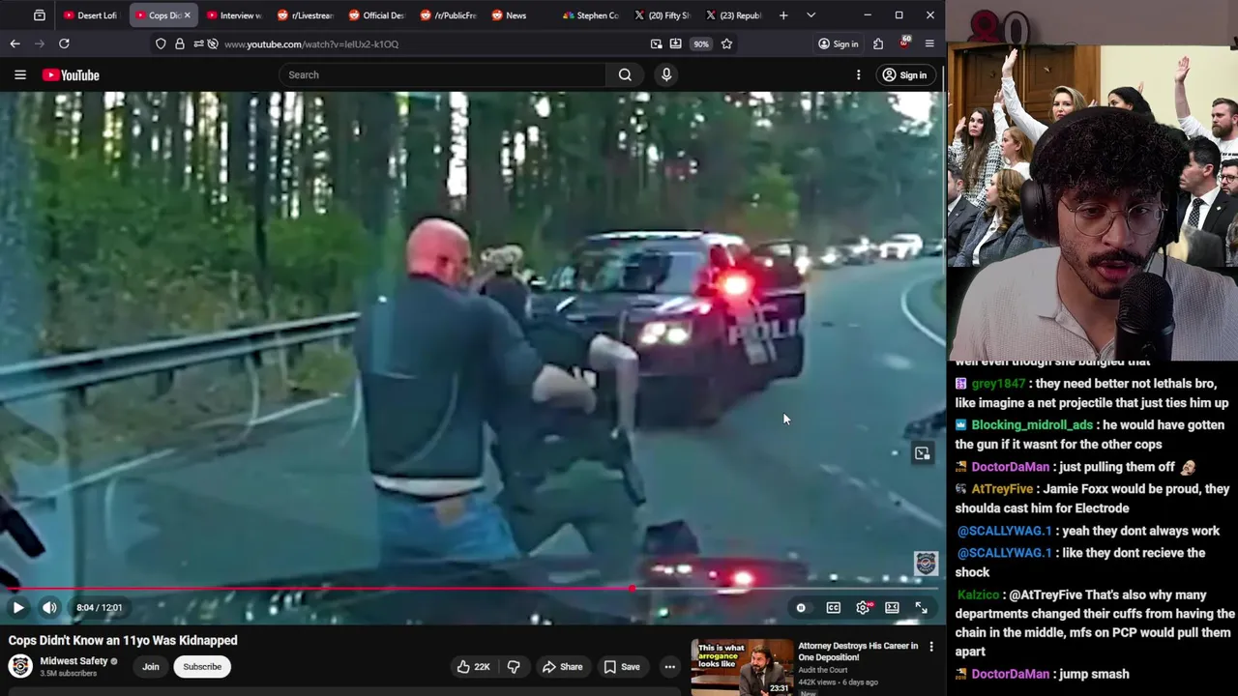1238x696 pixels.
Task: Open the player settings gear
Action: point(863,607)
